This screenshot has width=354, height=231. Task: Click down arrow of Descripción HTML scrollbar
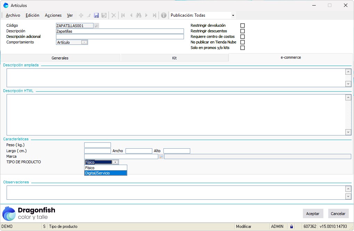pos(348,132)
